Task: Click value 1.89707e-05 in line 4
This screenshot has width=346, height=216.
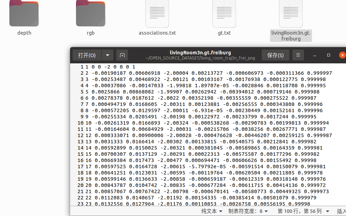Action: pyautogui.click(x=212, y=85)
